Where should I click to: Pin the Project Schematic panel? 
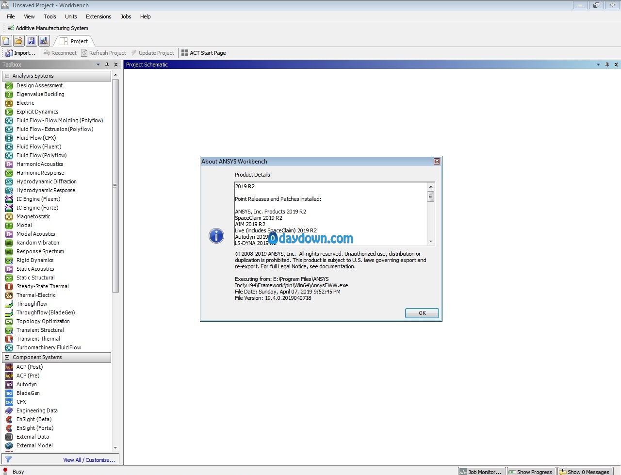[607, 65]
